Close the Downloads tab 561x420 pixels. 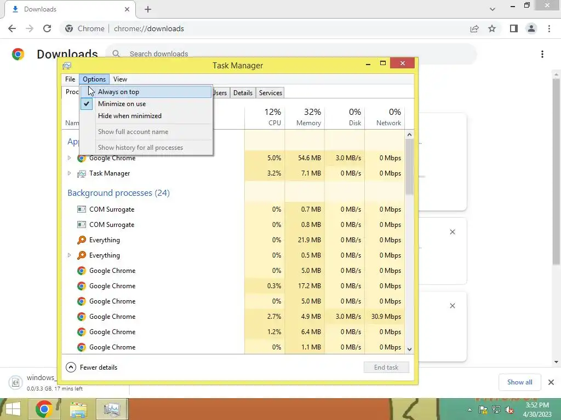tap(127, 9)
